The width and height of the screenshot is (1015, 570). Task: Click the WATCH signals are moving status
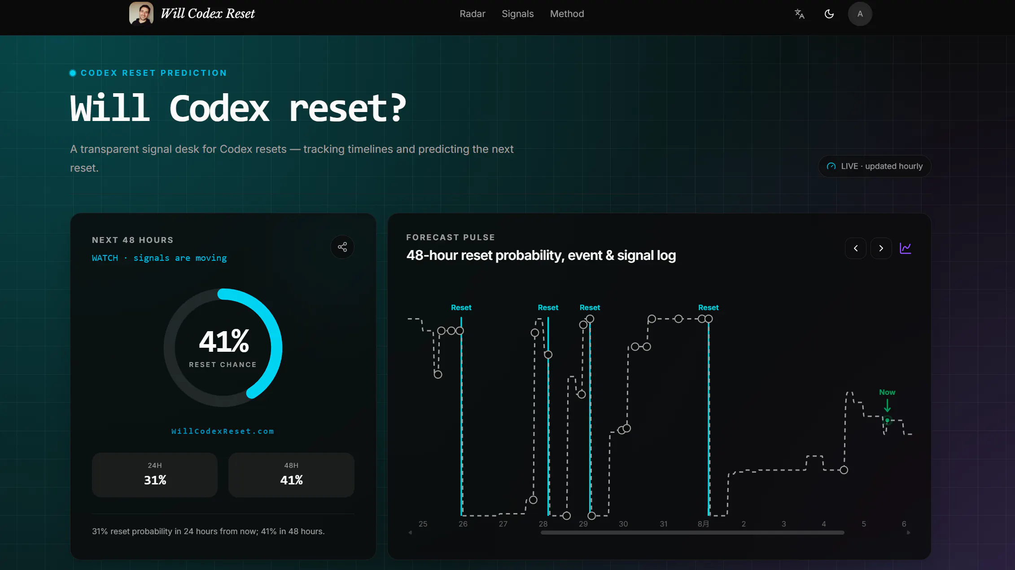(159, 258)
